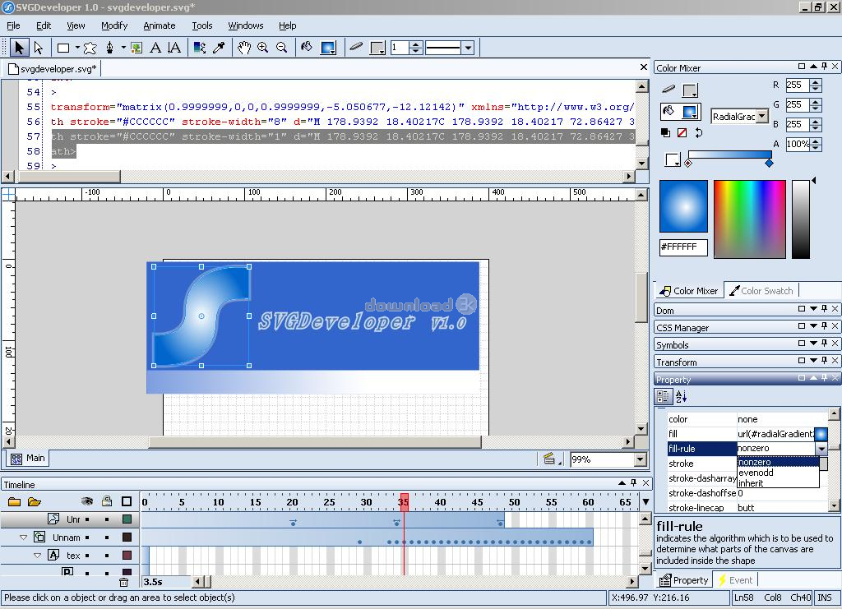This screenshot has height=609, width=842.
Task: Switch to the Color Swatch tab
Action: click(x=761, y=290)
